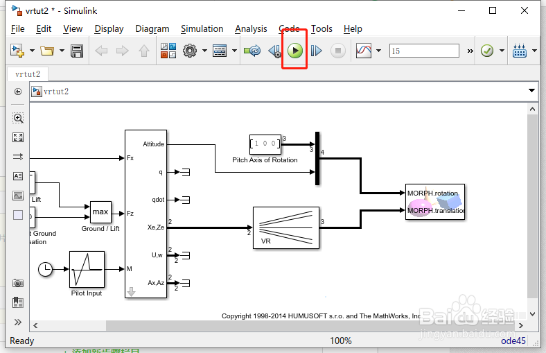The width and height of the screenshot is (546, 353).
Task: Click Fit to View in the left palette
Action: [x=18, y=137]
